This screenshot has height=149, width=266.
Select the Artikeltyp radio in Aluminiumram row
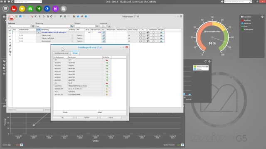72,41
